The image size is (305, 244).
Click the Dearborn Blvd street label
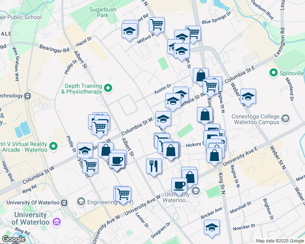point(262,10)
